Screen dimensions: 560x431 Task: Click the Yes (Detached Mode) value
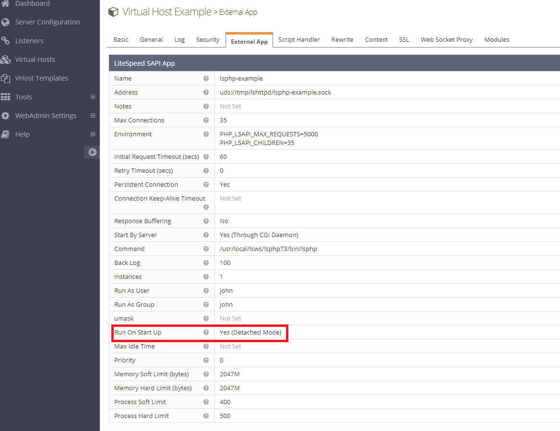(250, 333)
